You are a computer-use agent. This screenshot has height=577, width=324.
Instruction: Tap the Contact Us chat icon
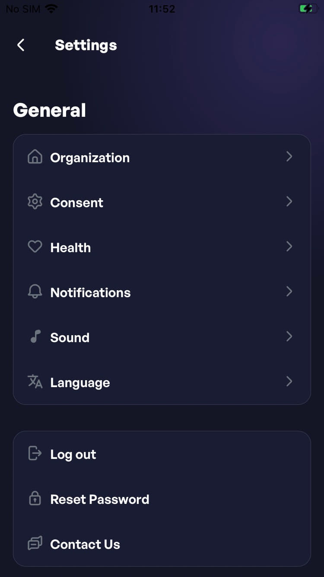pos(35,543)
